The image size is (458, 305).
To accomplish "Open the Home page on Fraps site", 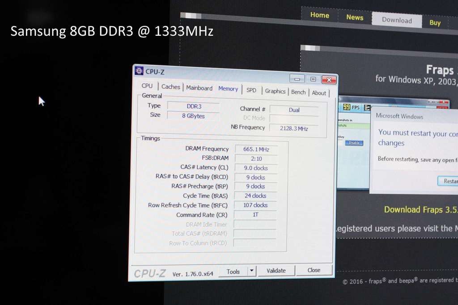I will point(320,15).
